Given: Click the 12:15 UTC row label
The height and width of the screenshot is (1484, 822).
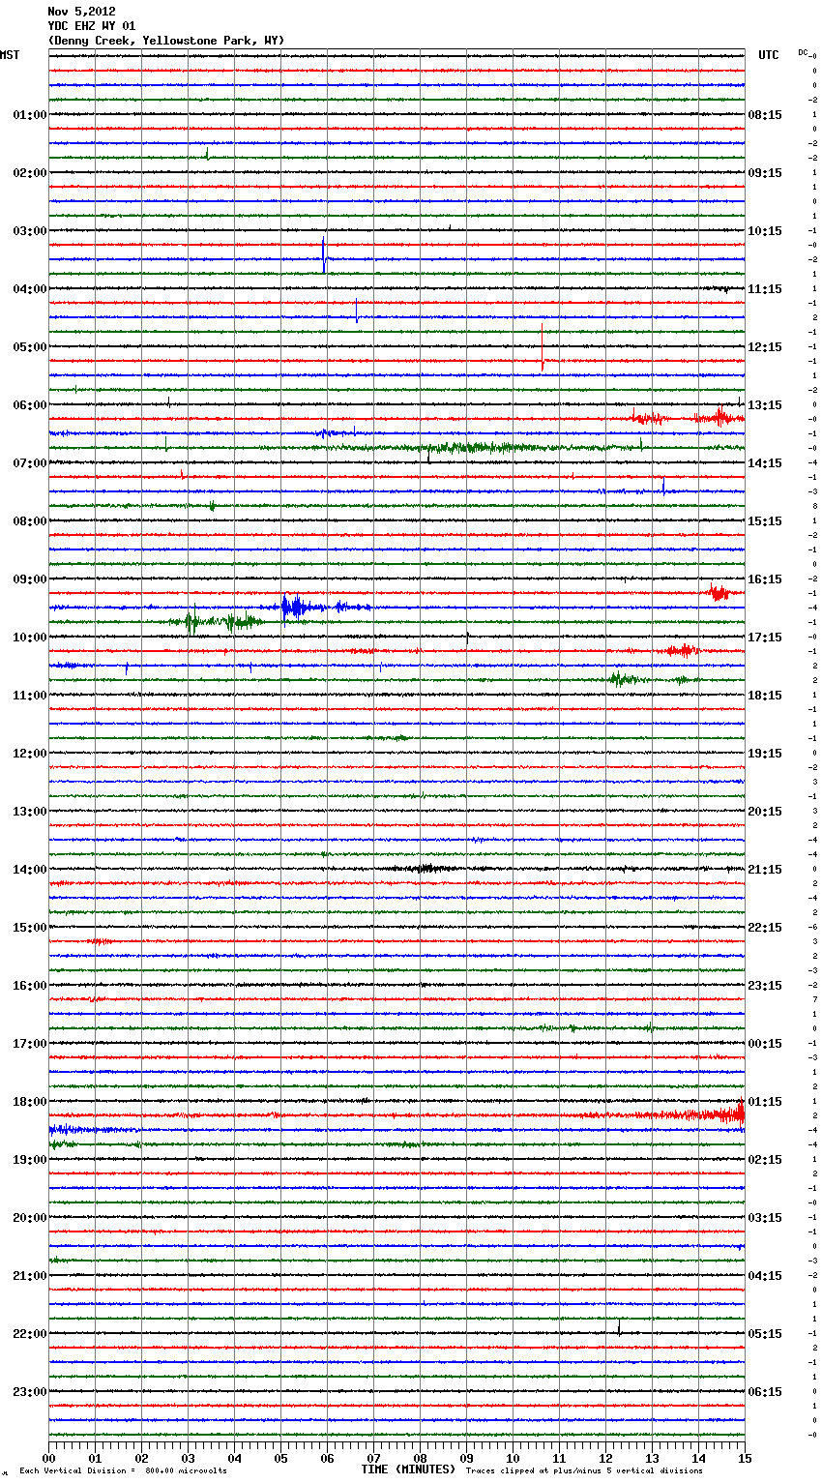Looking at the screenshot, I should 765,347.
